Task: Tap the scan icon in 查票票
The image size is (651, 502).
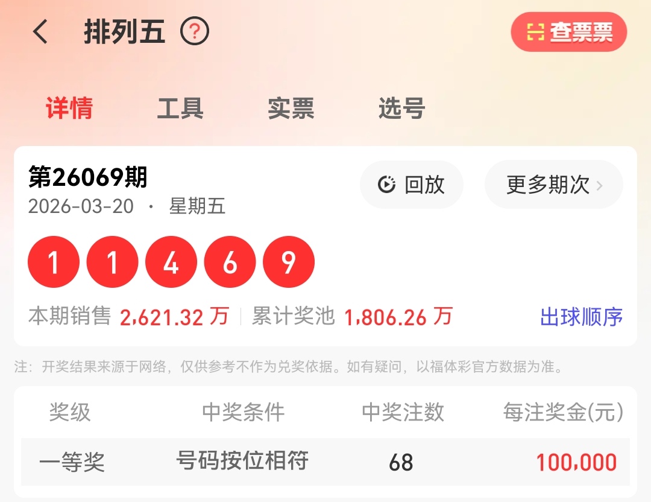Action: [x=536, y=32]
